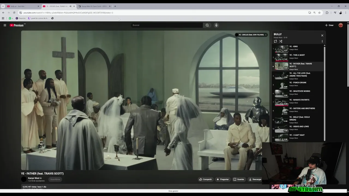Viewport: 349px width, 196px height.
Task: Install app icon in address bar
Action: point(309,13)
